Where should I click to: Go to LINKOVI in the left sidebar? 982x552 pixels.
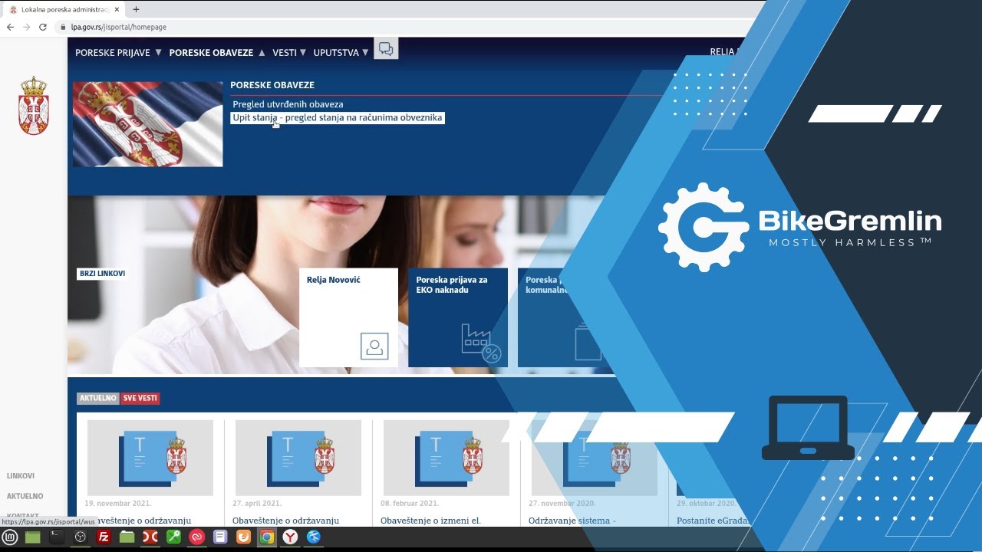tap(21, 476)
